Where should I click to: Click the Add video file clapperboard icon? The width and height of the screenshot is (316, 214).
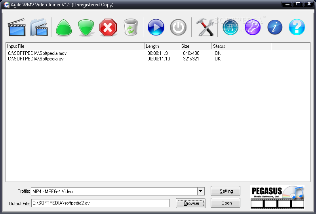(x=17, y=28)
